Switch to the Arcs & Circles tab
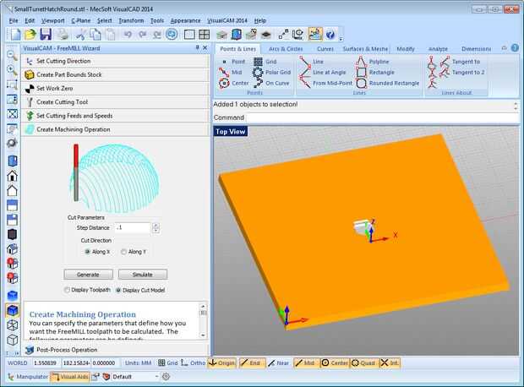524x387 pixels. (286, 49)
